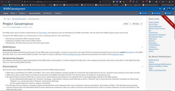Open the user avatar profile
Viewport: 175px width, 91px height.
click(x=169, y=9)
